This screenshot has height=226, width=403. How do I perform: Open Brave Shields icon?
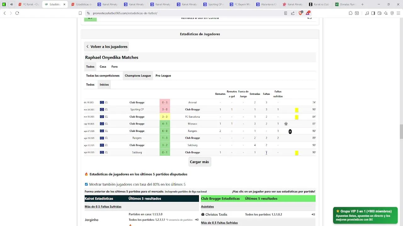point(300,13)
